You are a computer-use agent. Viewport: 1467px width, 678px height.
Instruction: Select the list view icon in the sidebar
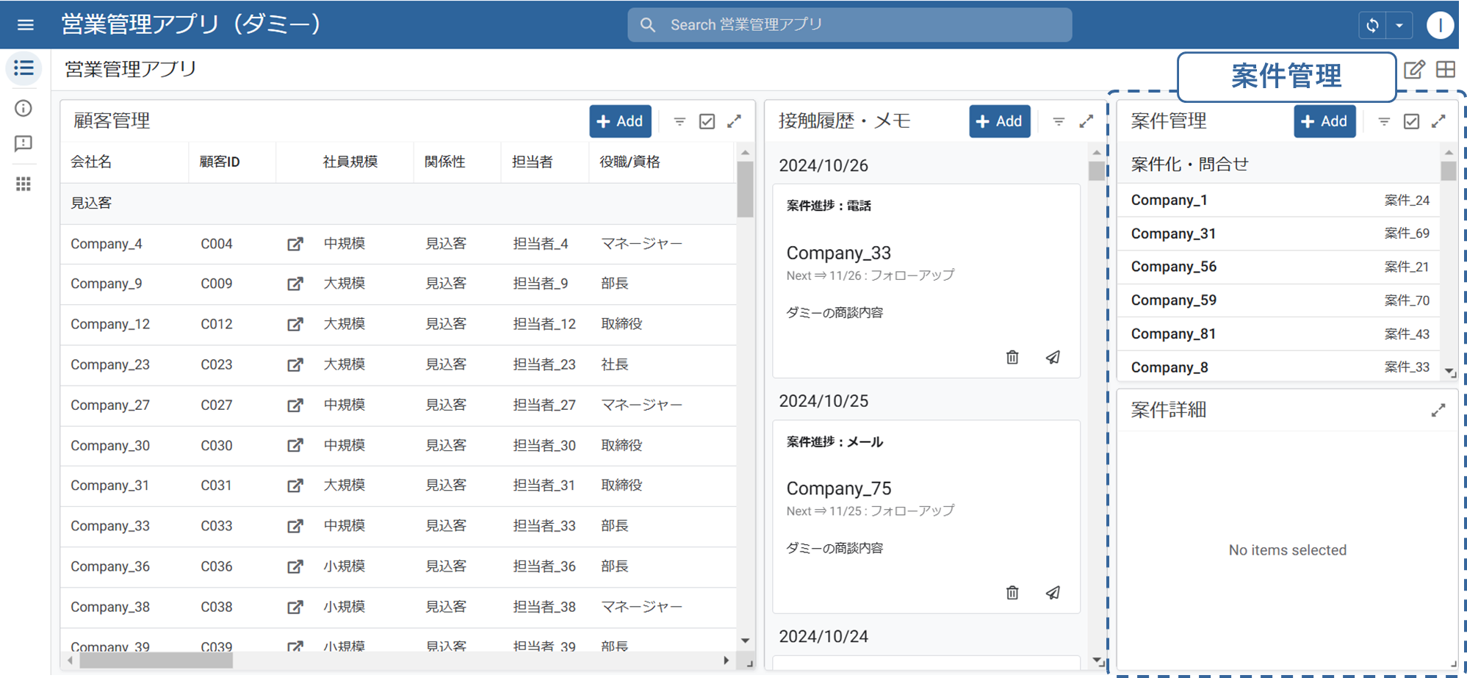[x=24, y=68]
